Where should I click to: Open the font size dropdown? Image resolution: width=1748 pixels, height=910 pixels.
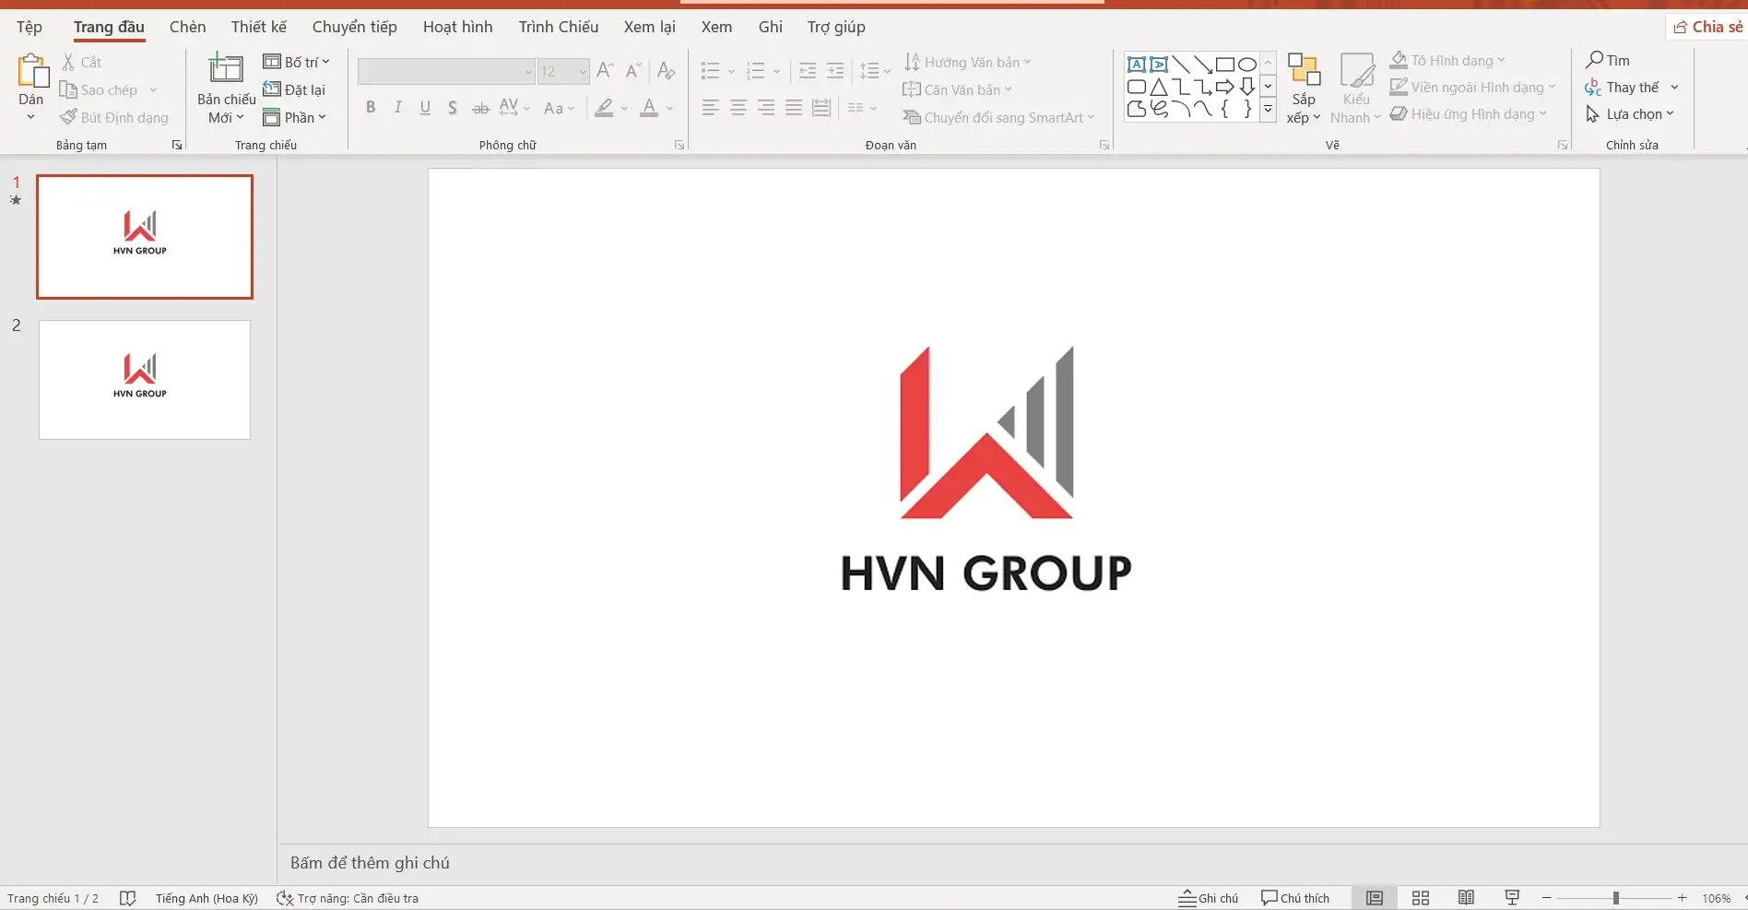pyautogui.click(x=582, y=71)
